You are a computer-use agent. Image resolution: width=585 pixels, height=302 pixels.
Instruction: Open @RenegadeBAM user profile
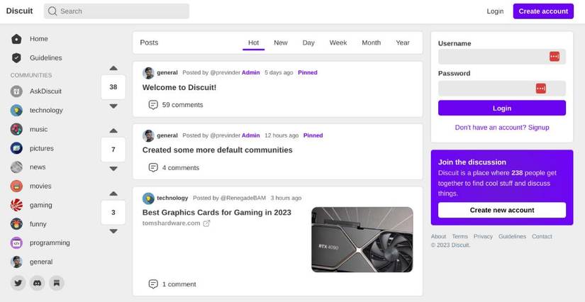pos(243,198)
